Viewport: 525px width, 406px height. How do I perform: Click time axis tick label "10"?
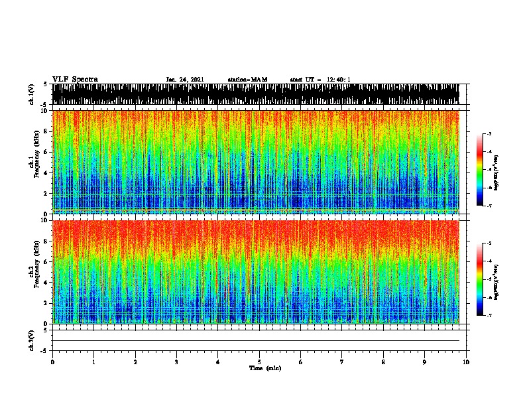click(x=466, y=362)
